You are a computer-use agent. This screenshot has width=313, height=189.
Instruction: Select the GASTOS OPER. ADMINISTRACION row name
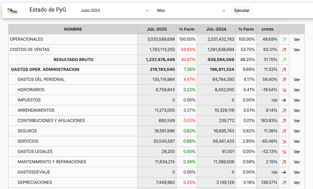pyautogui.click(x=45, y=70)
